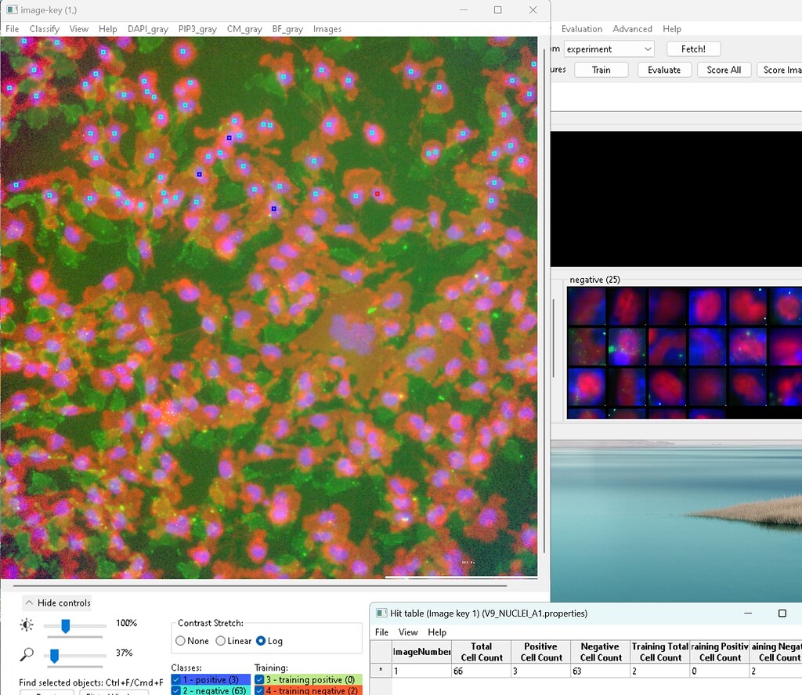Open the experiment dropdown
Image resolution: width=802 pixels, height=695 pixels.
(x=648, y=49)
